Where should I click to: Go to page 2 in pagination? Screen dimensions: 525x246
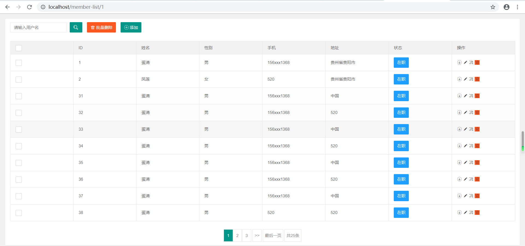click(x=237, y=235)
